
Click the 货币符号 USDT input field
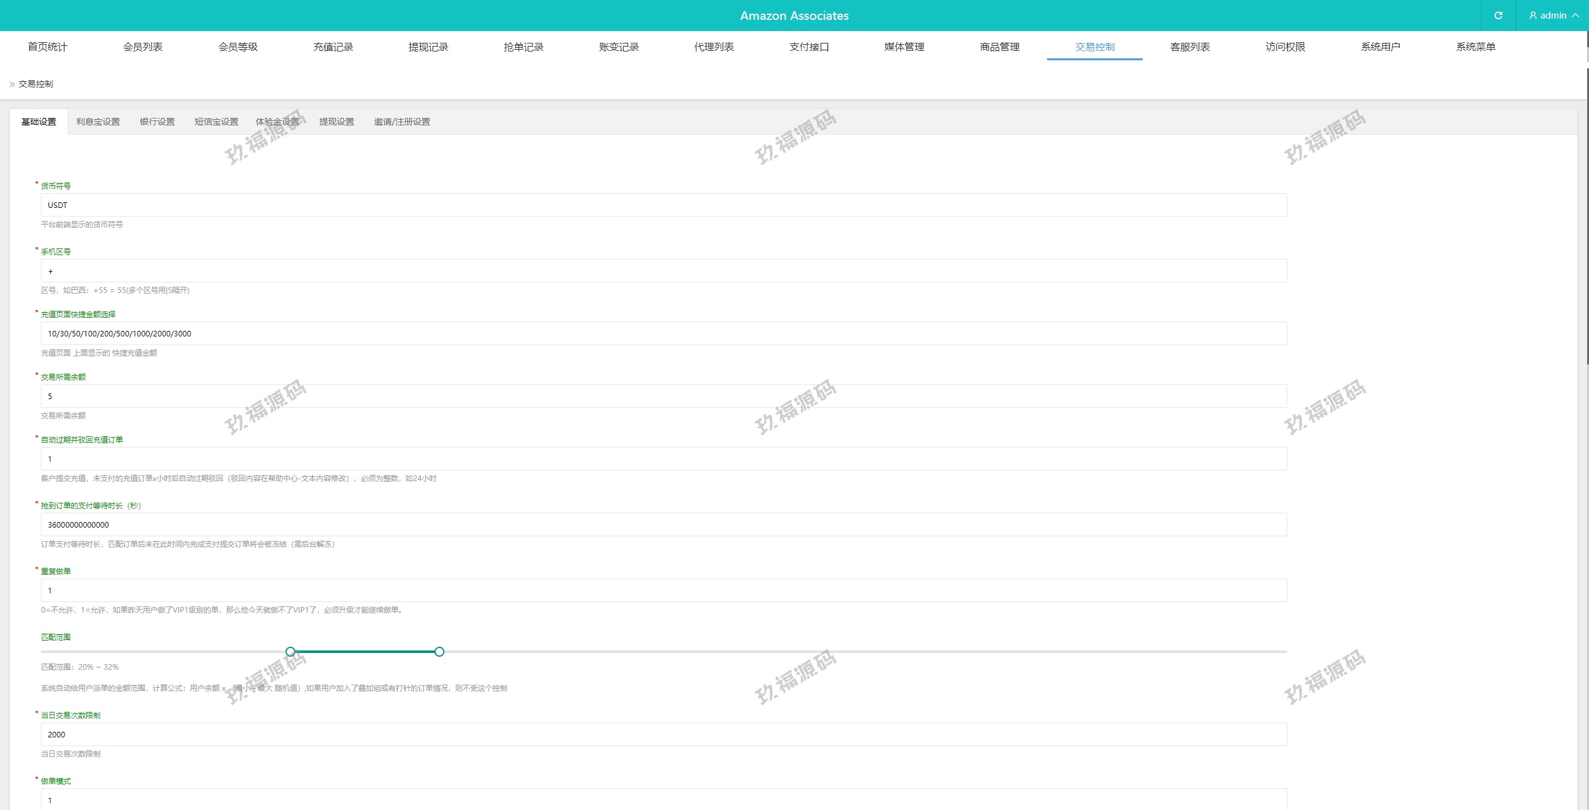664,205
